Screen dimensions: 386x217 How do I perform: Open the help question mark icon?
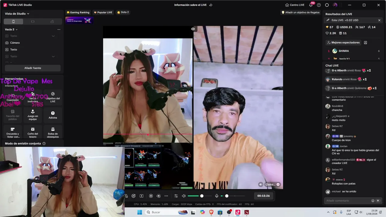[319, 5]
